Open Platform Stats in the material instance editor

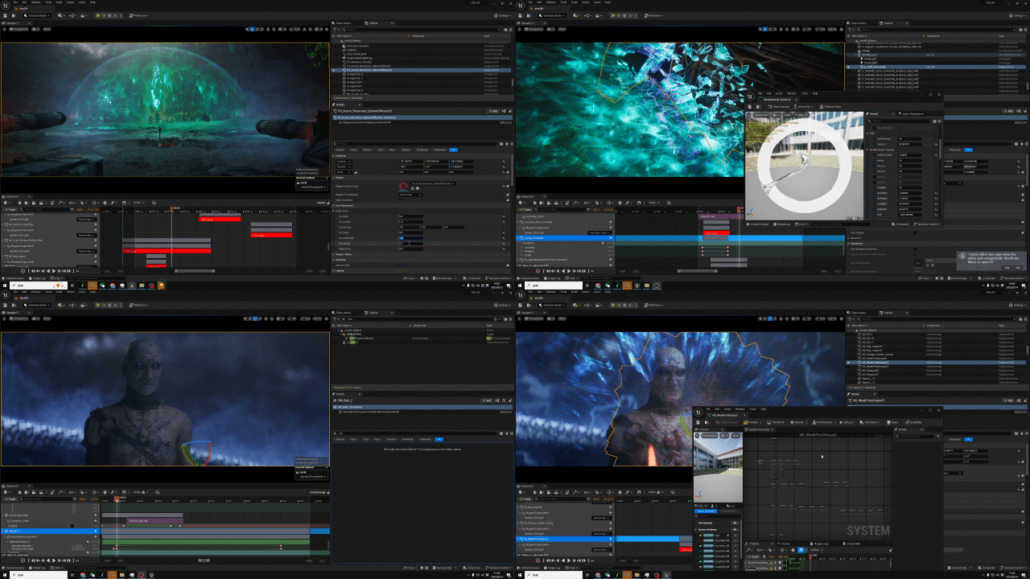tap(830, 106)
